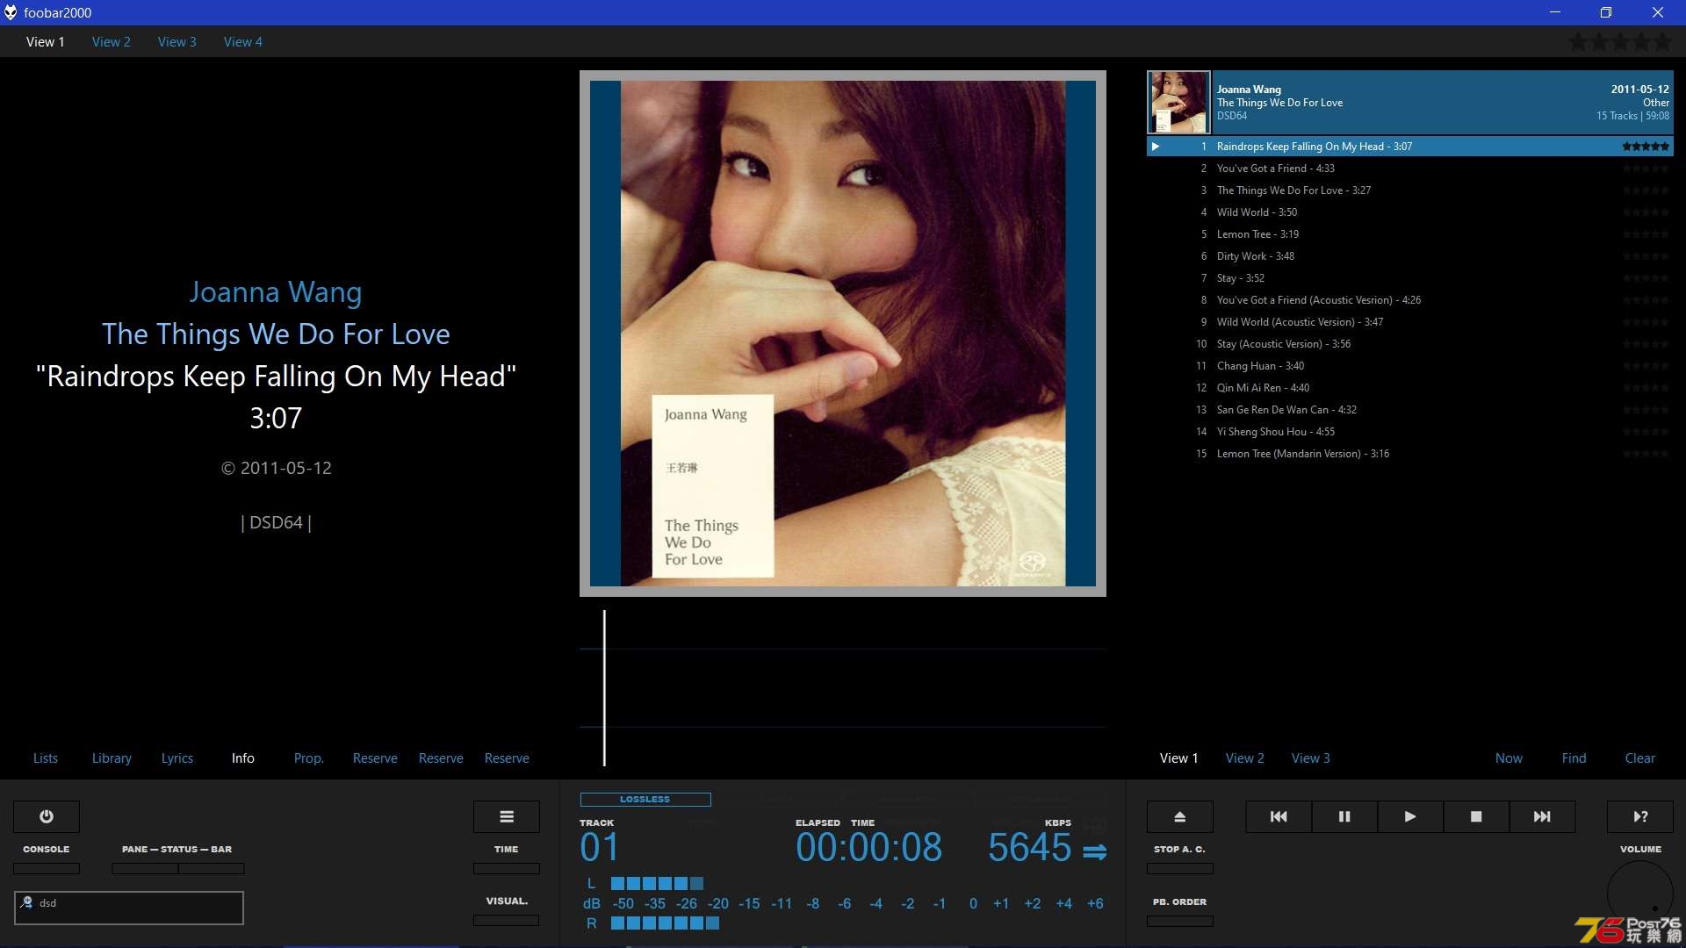
Task: Select track "You've Got a Friend - 4:33"
Action: (x=1409, y=169)
